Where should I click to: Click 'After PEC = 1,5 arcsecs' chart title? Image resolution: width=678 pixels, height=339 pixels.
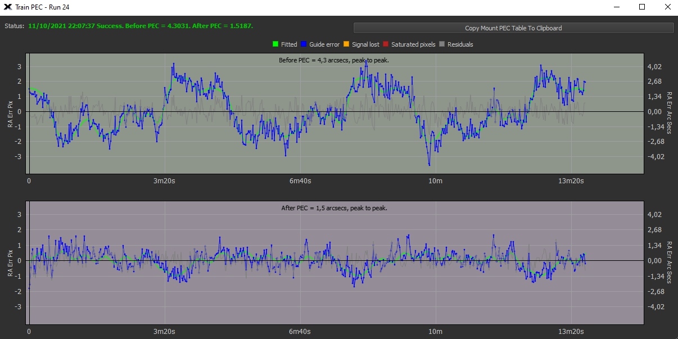coord(335,208)
